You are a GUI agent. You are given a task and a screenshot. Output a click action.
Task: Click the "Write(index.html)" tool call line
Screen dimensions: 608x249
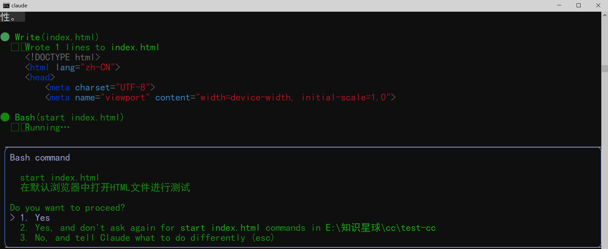[x=57, y=37]
